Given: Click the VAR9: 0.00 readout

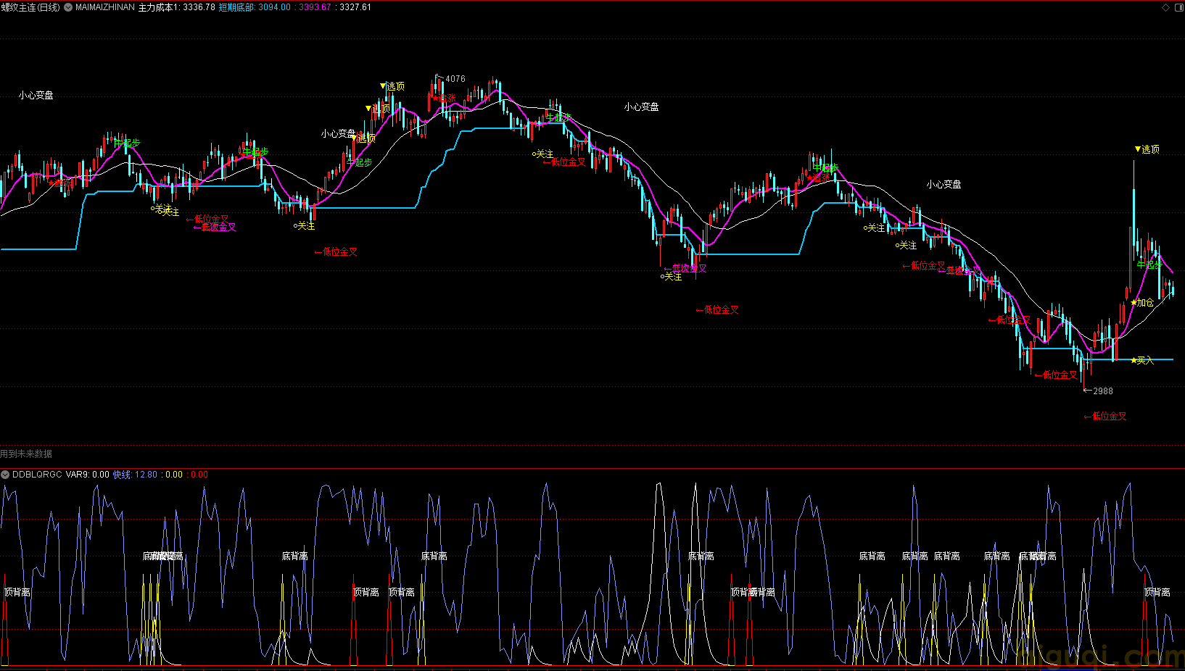Looking at the screenshot, I should tap(88, 475).
